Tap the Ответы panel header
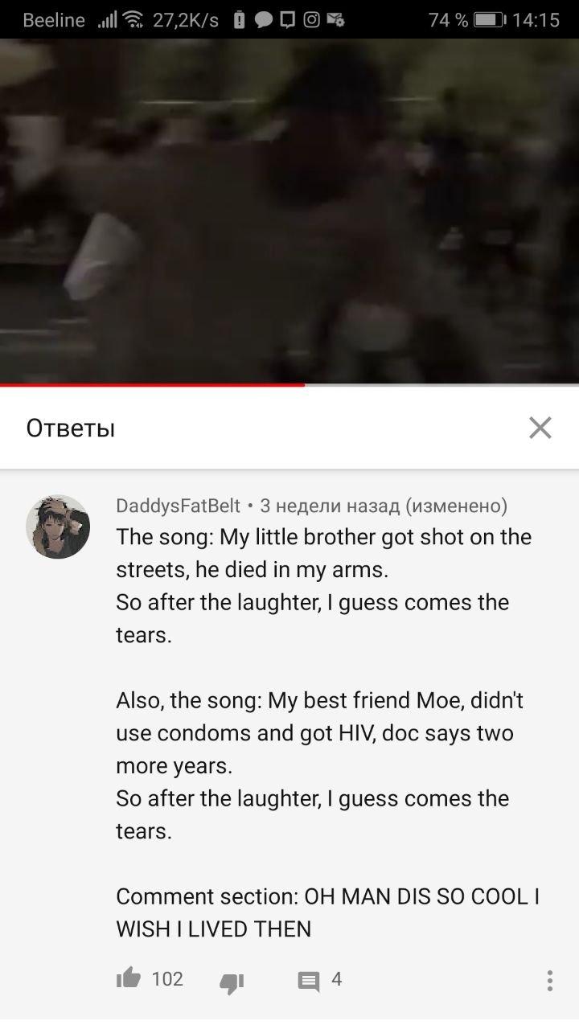Image resolution: width=579 pixels, height=1029 pixels. 289,428
